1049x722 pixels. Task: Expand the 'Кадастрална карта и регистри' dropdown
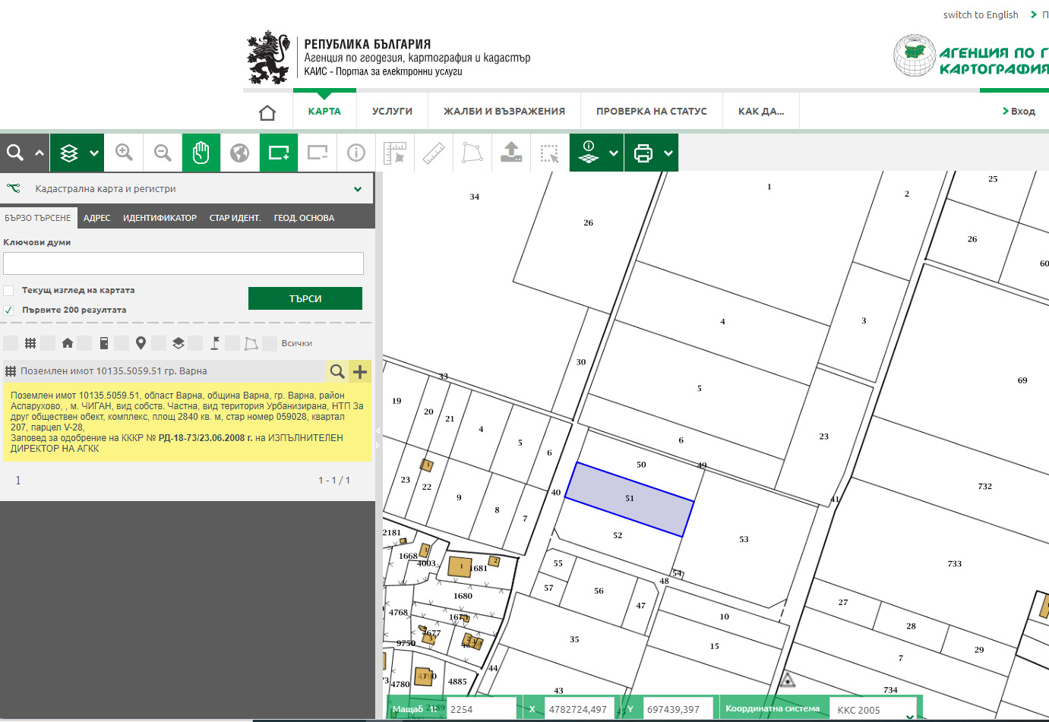(x=358, y=189)
